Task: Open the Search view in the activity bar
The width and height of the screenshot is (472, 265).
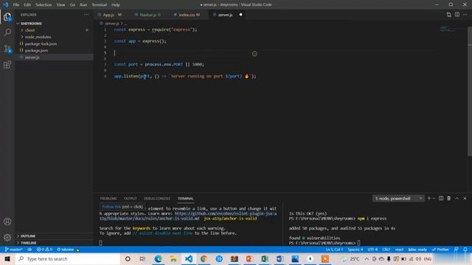Action: 7,32
